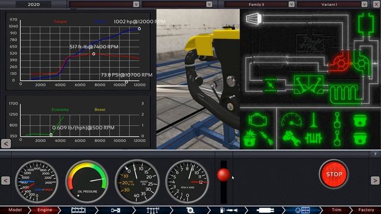Click the red throttle slider knob
The image size is (381, 214).
point(223,175)
